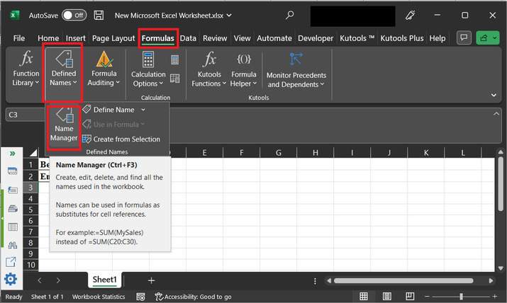This screenshot has width=507, height=303.
Task: Expand the Kutools navigation pane arrows
Action: tap(12, 154)
